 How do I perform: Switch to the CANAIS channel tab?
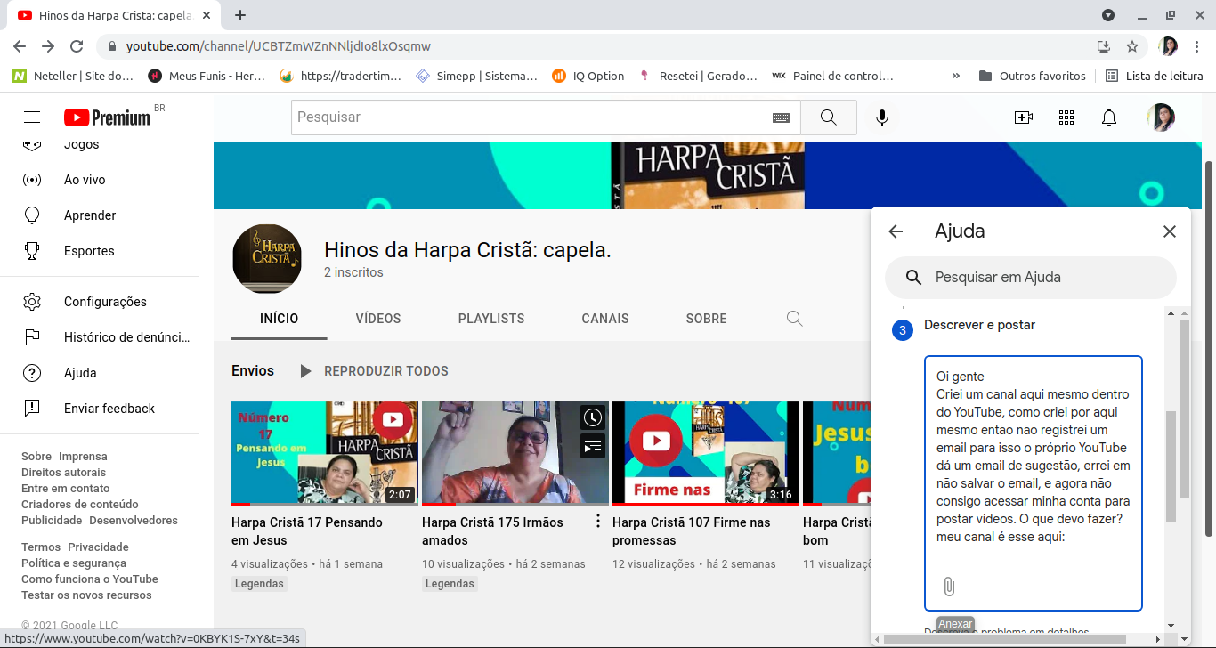coord(605,319)
